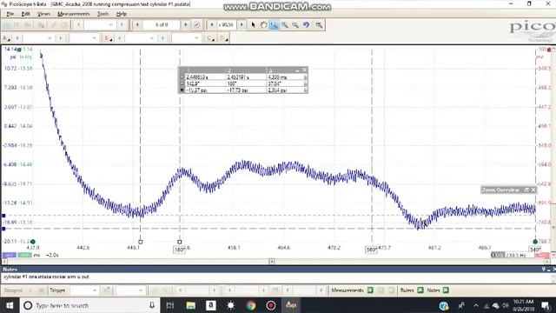556x313 pixels.
Task: Open Channel D options button
Action: tap(224, 38)
